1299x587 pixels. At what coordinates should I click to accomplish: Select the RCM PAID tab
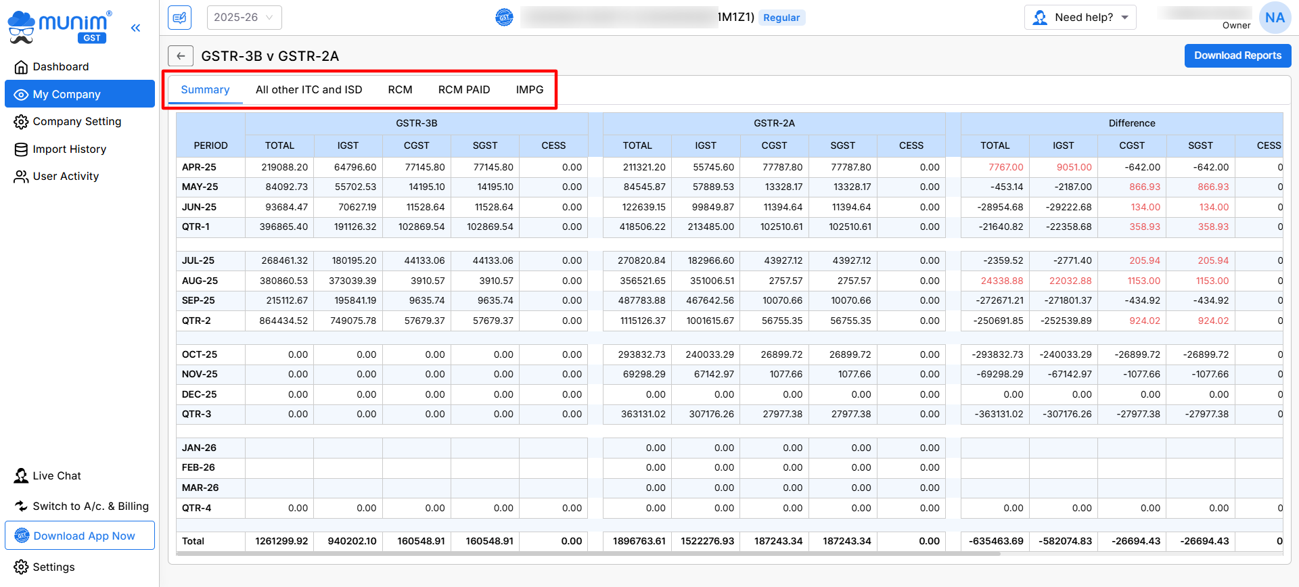click(x=463, y=90)
